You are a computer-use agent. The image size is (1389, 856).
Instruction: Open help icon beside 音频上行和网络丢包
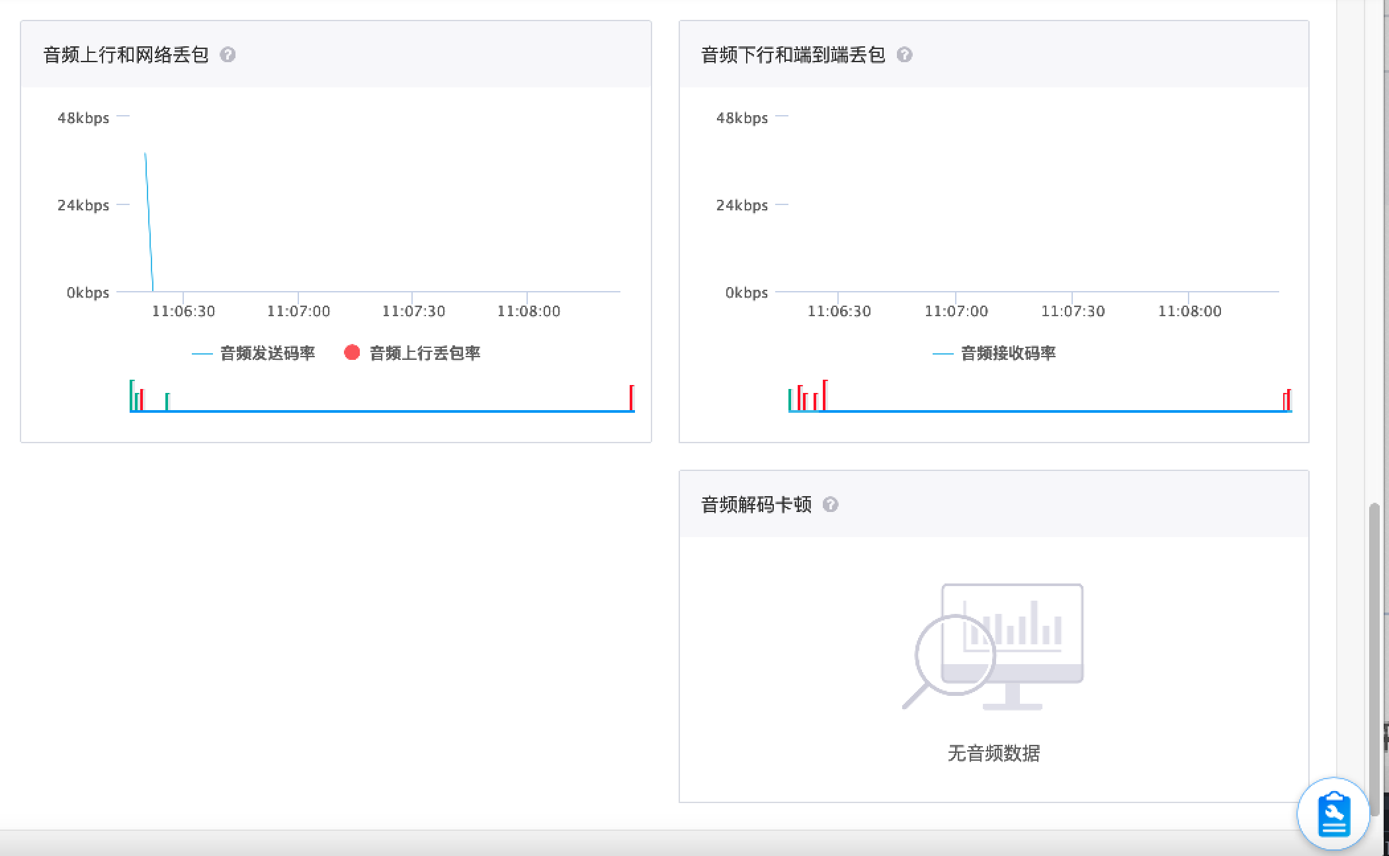click(x=228, y=55)
